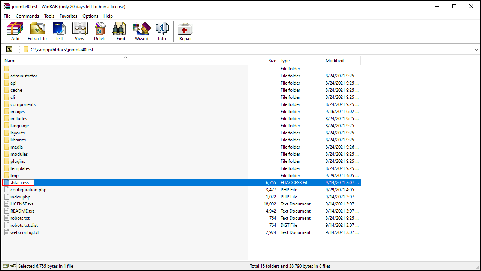Click the tmp folder icon

point(7,176)
